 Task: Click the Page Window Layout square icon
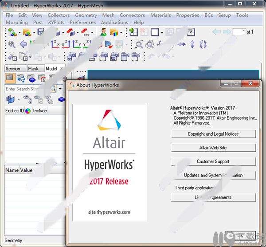pos(155,32)
